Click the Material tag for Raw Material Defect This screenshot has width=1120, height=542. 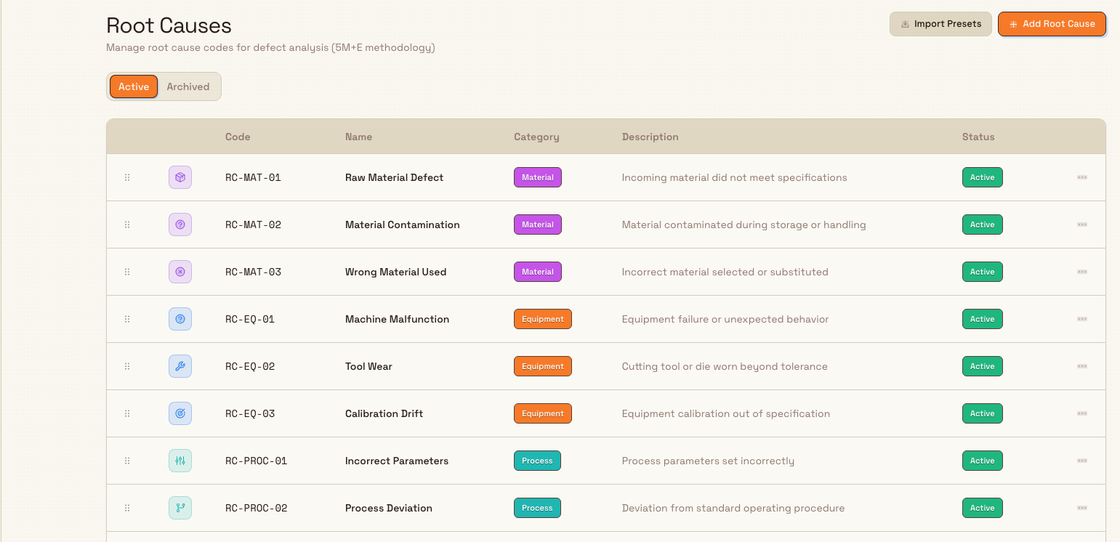click(538, 177)
